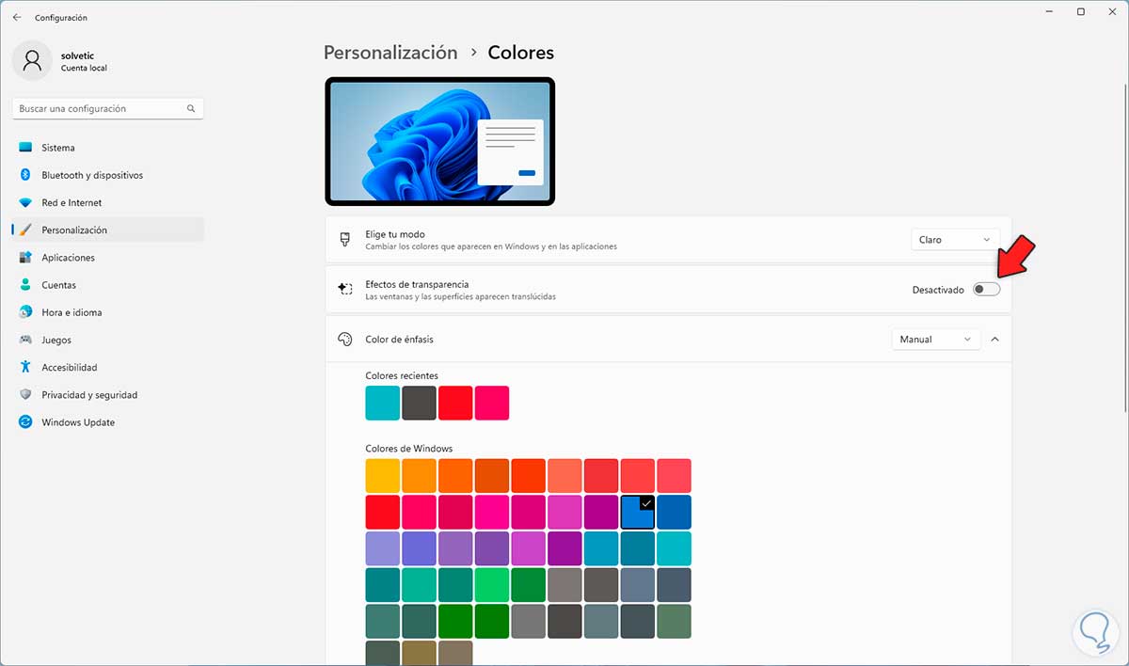Click the Colores recientes heading
Screen dimensions: 1129x666
click(x=402, y=376)
